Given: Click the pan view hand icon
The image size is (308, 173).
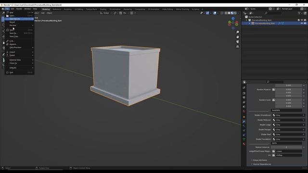Looking at the screenshot, I should pyautogui.click(x=237, y=37).
